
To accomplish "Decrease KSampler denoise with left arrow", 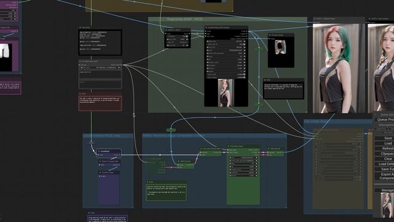I will 230,176.
